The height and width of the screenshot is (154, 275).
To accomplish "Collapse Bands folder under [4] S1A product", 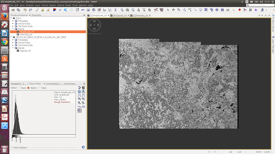I will coord(13,48).
